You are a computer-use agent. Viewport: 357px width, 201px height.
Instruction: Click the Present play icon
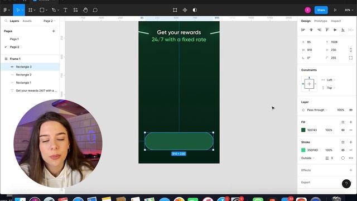pos(335,10)
